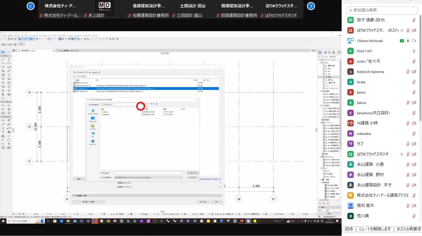Click the 参加者の検索 participant search field
422x236 pixels.
(x=382, y=10)
